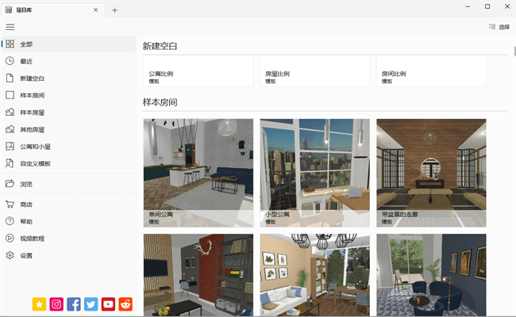Click the vertical scrollbar thumb
The width and height of the screenshot is (516, 317).
point(514,52)
